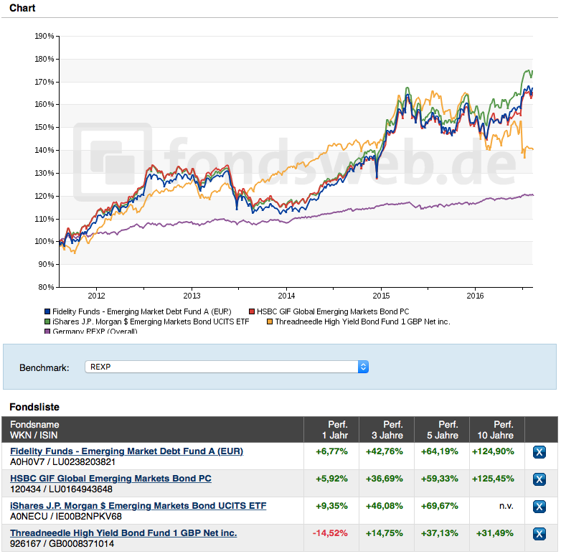Open HSBC GIF Global Emerging Markets Bond link

110,479
